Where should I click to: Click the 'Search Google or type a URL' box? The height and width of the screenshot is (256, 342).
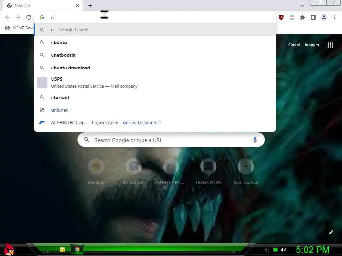171,140
